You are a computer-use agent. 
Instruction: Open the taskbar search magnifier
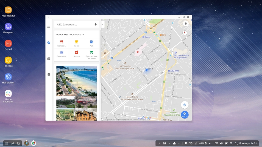pyautogui.click(x=231, y=143)
